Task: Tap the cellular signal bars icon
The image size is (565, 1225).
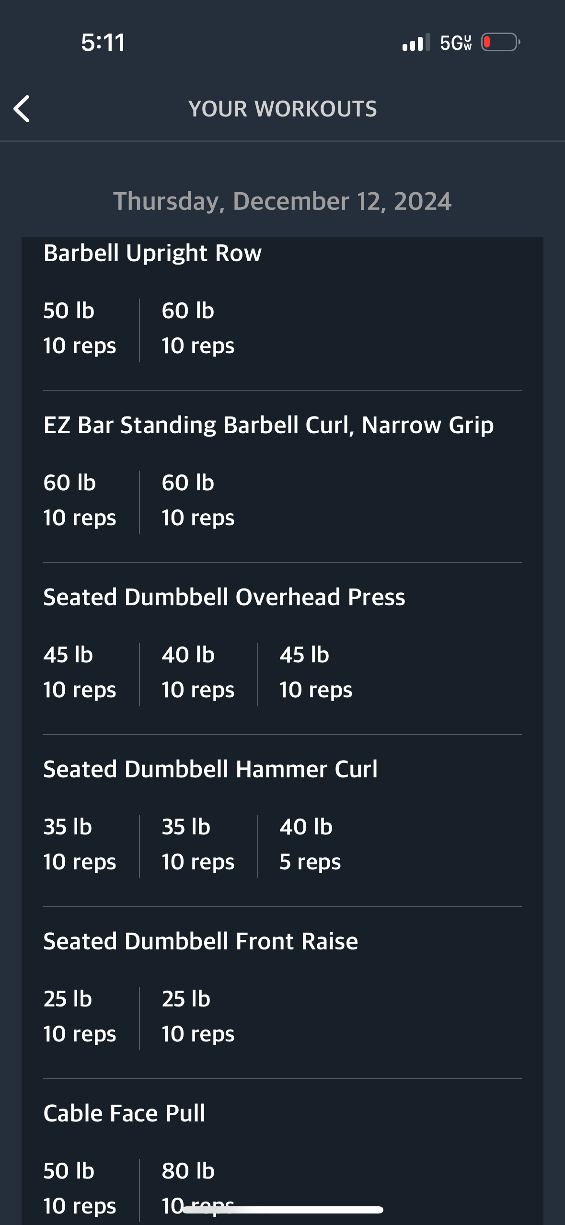Action: pyautogui.click(x=416, y=42)
